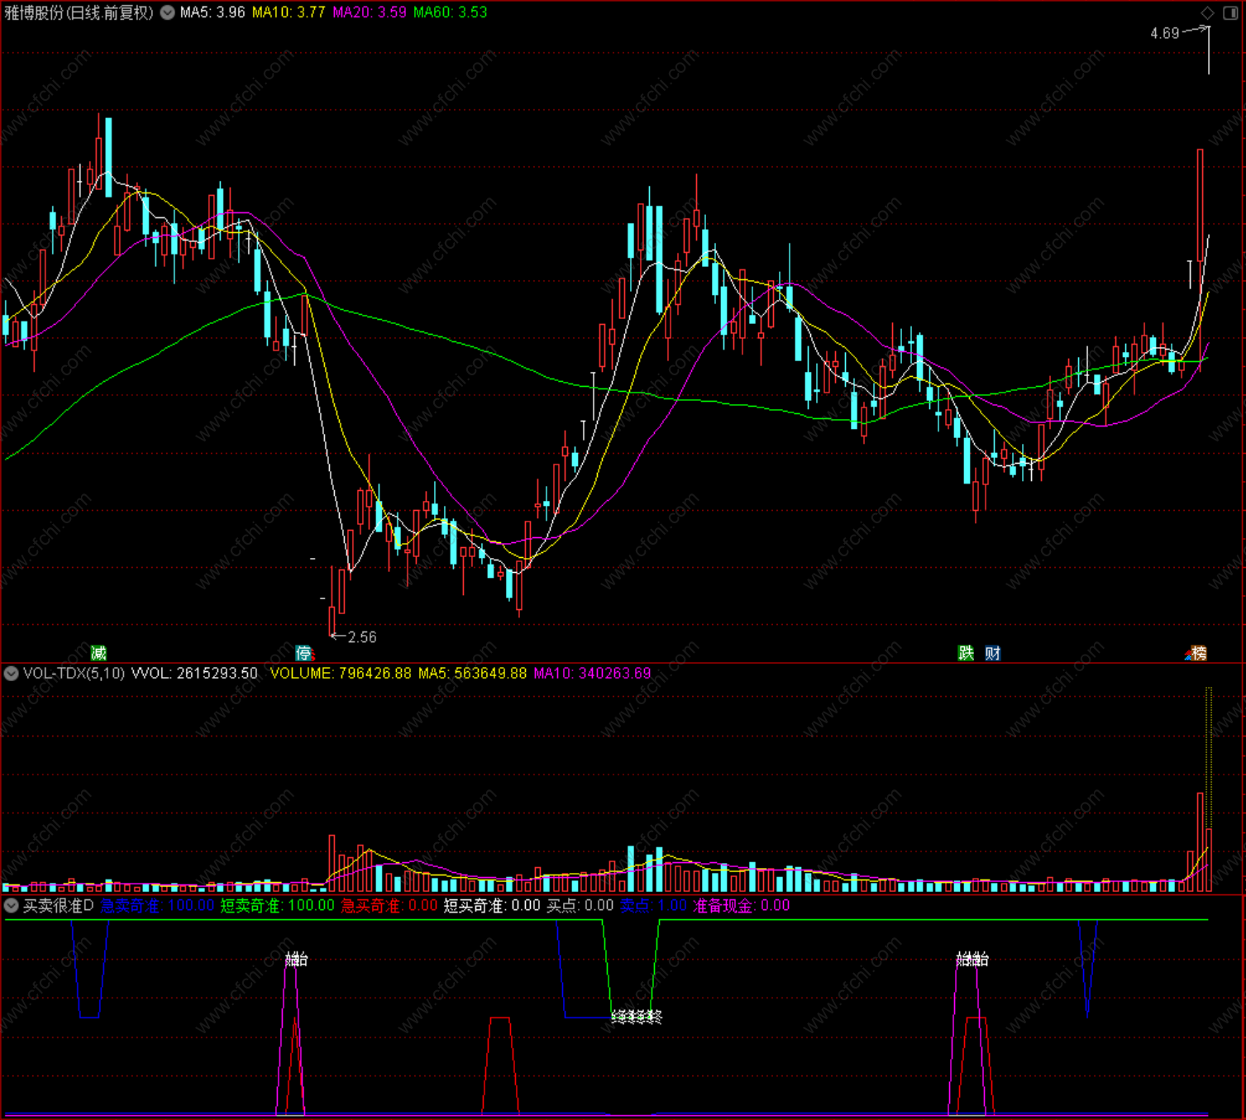Click the magenta 准备现金: 0.00 label
The image size is (1246, 1120).
point(741,906)
